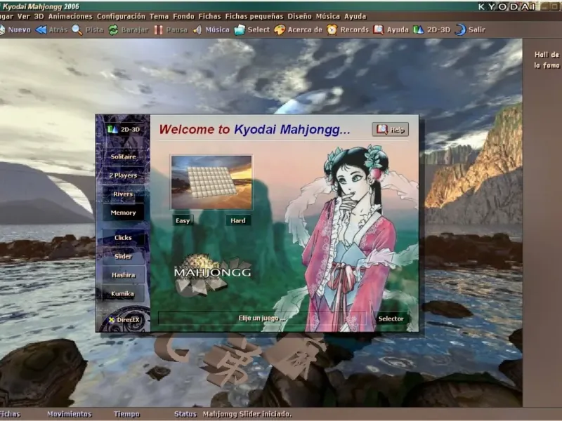Viewport: 562px width, 421px height.
Task: Open the Fichas pequeñas menu
Action: (x=254, y=16)
